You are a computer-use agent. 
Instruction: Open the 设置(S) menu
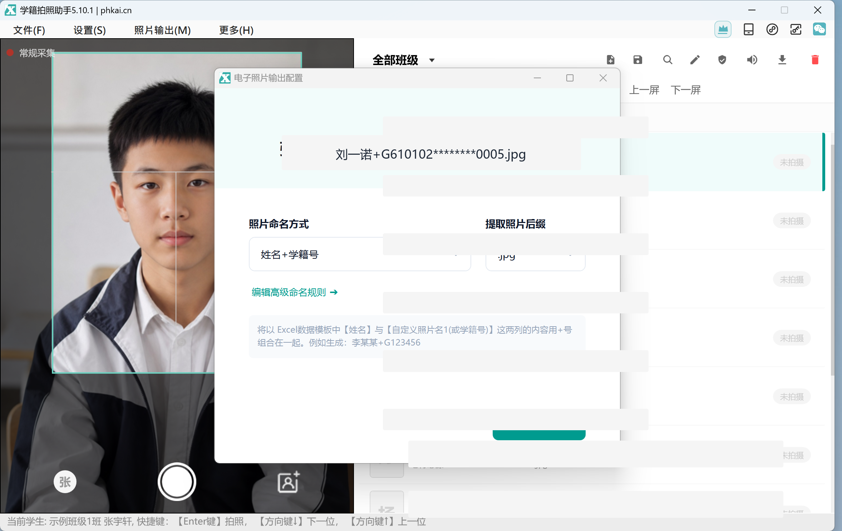click(90, 30)
